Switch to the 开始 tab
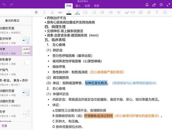The image size is (172, 130). (69, 6)
